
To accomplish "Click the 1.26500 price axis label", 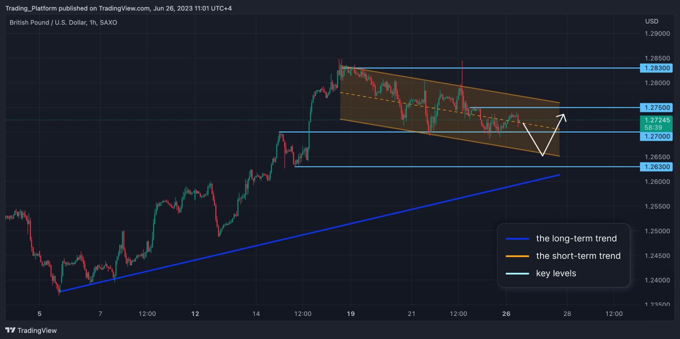I will (657, 156).
